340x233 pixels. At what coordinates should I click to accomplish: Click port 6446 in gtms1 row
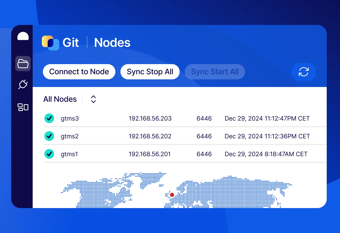(204, 154)
